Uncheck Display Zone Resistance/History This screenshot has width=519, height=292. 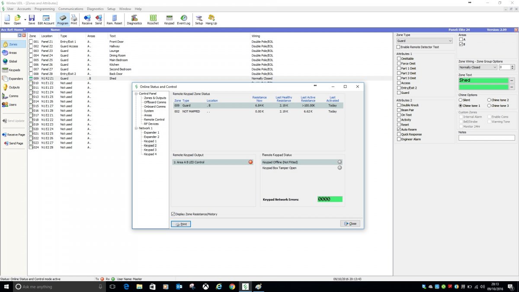pyautogui.click(x=173, y=214)
